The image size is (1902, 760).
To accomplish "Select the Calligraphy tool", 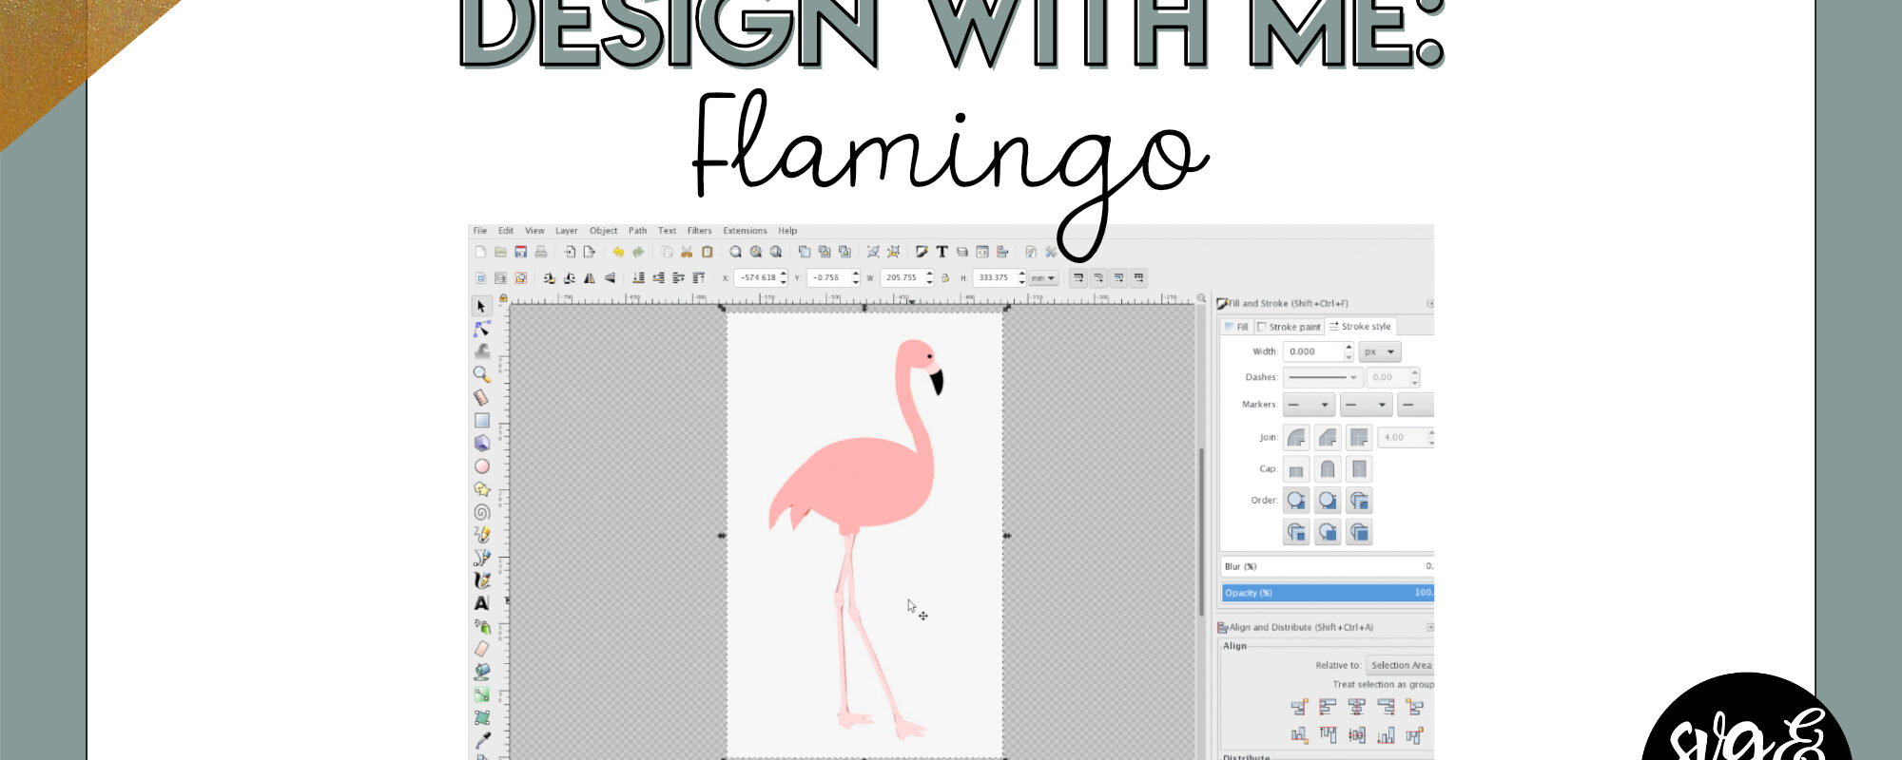I will pyautogui.click(x=481, y=580).
